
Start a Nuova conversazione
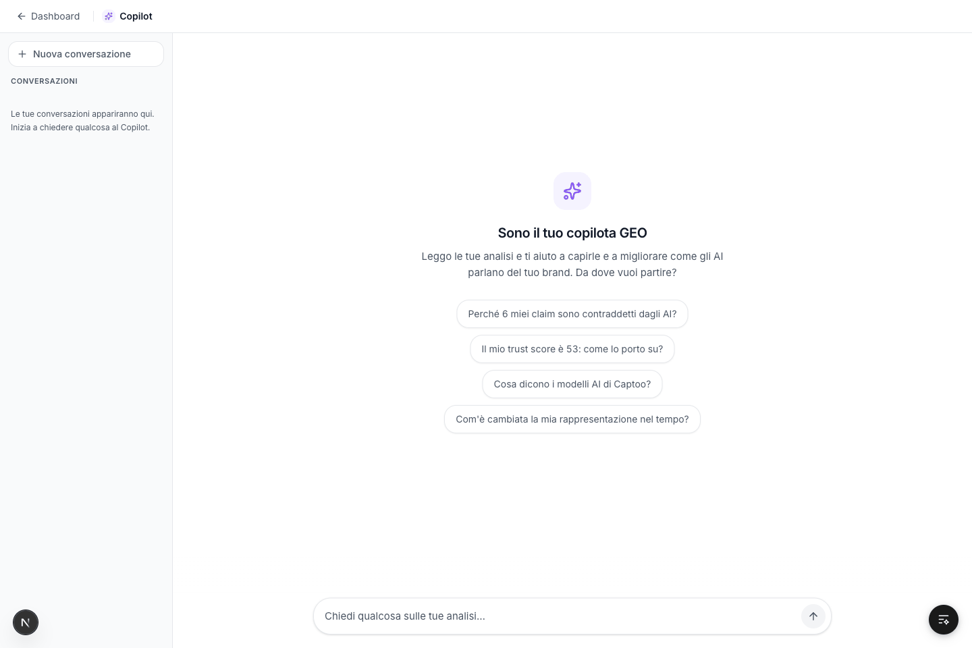pyautogui.click(x=86, y=54)
